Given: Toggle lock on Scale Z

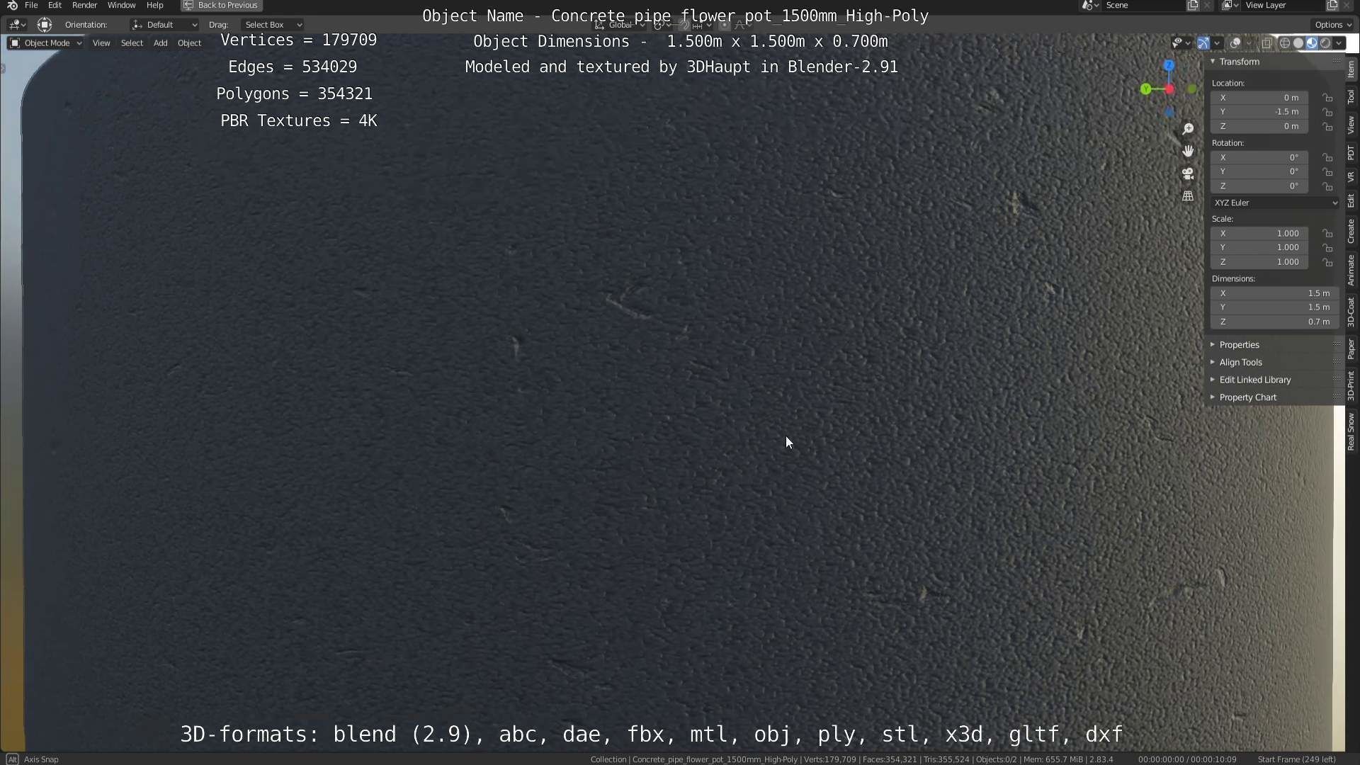Looking at the screenshot, I should (1327, 262).
